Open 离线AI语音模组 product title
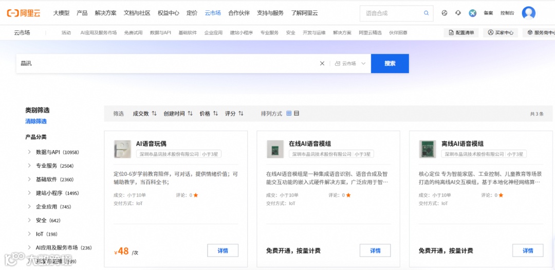 462,144
